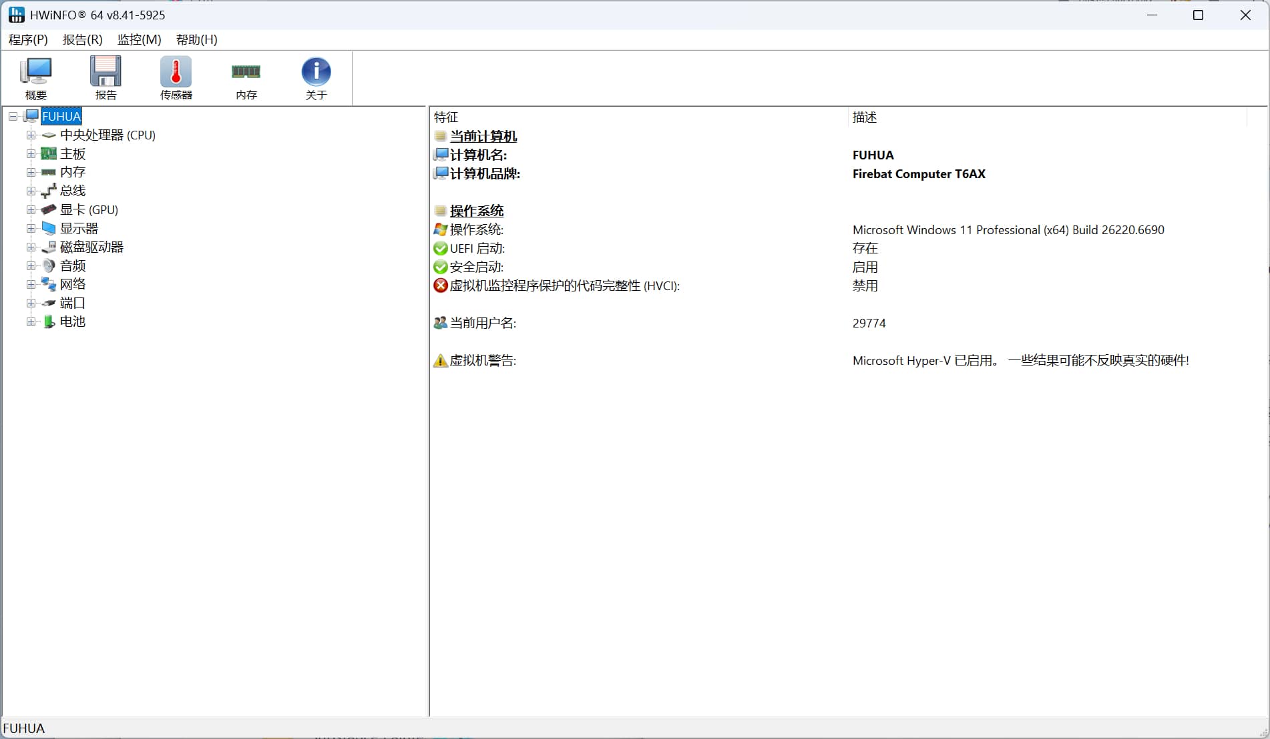The height and width of the screenshot is (739, 1270).
Task: Open the 程序(P) menu
Action: point(28,39)
